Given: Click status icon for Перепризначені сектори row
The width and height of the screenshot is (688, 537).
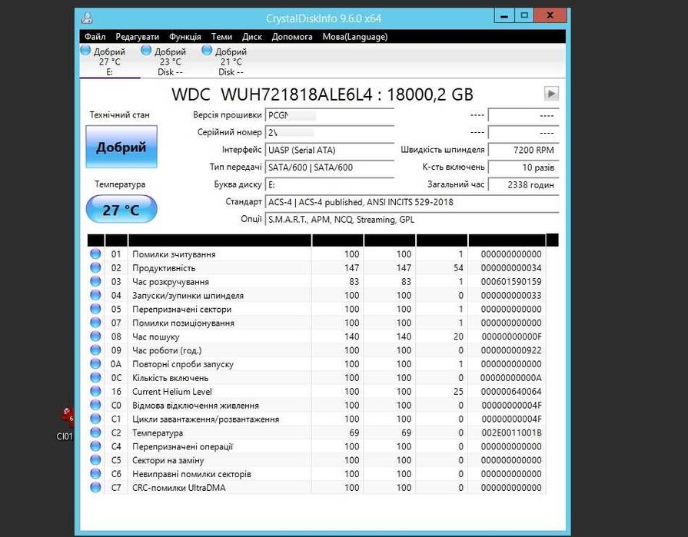Looking at the screenshot, I should [x=95, y=309].
